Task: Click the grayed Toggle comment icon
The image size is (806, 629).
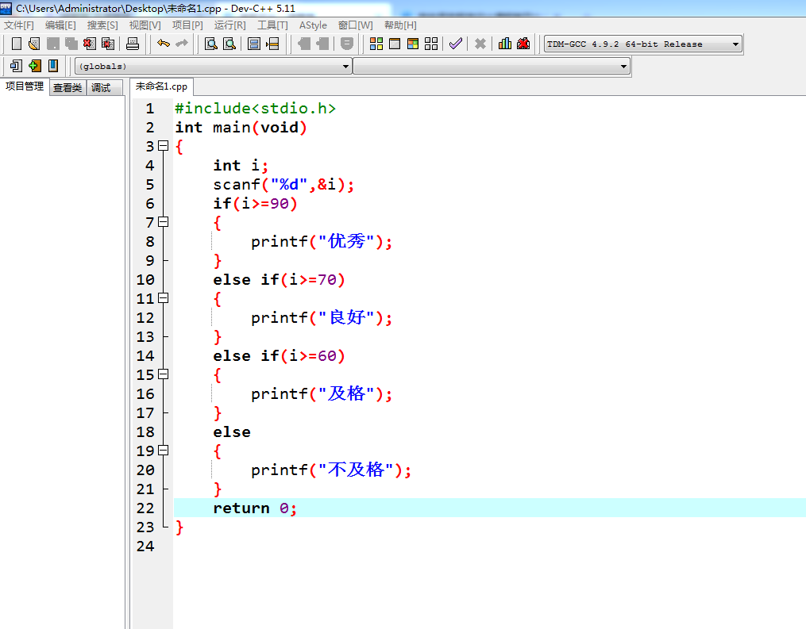Action: [347, 44]
